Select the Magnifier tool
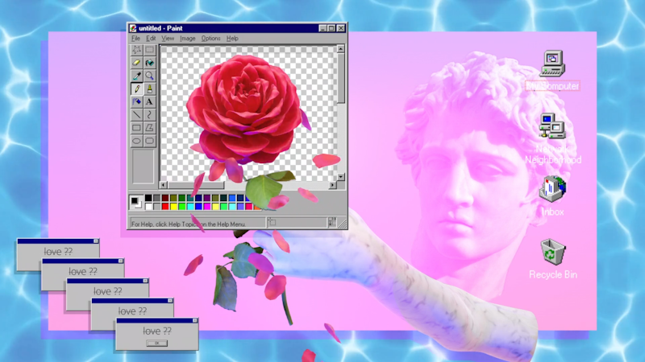The height and width of the screenshot is (362, 645). tap(150, 76)
